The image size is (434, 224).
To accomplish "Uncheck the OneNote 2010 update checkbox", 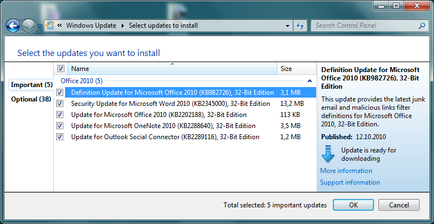I will tap(60, 126).
